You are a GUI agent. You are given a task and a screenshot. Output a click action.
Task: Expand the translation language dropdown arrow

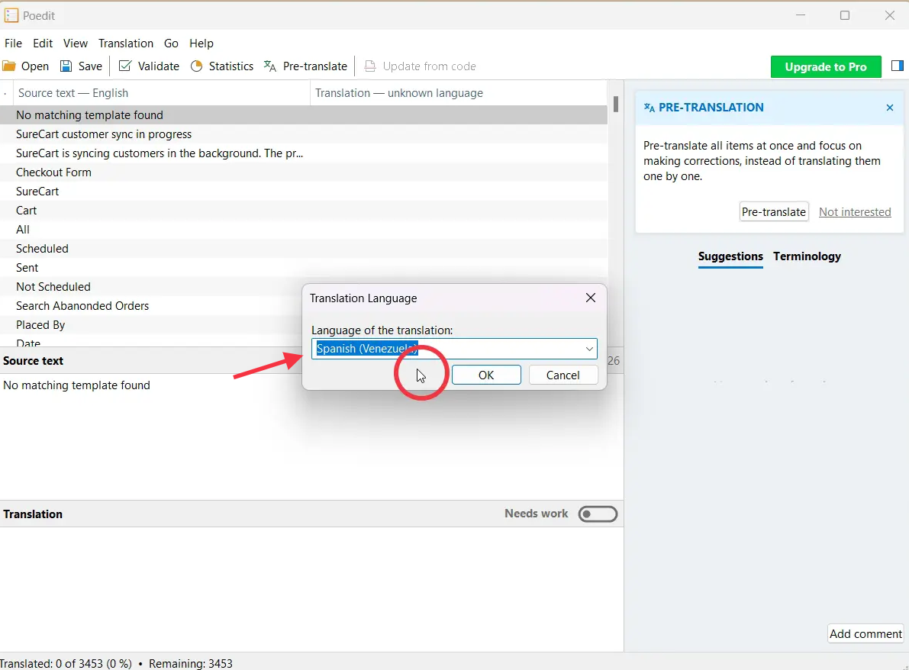tap(589, 349)
